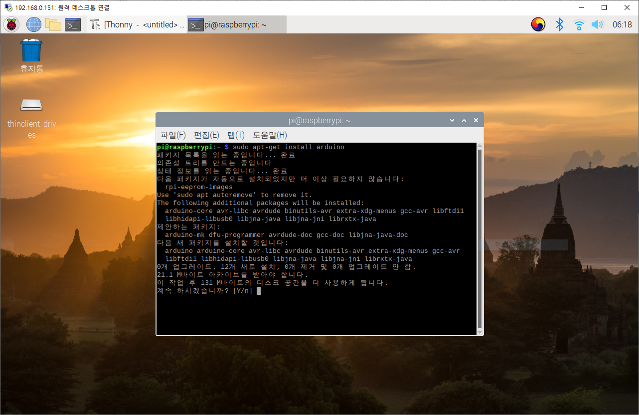Click 'The following additional packages will be installed' line
Screen dimensions: 639x415
point(261,203)
